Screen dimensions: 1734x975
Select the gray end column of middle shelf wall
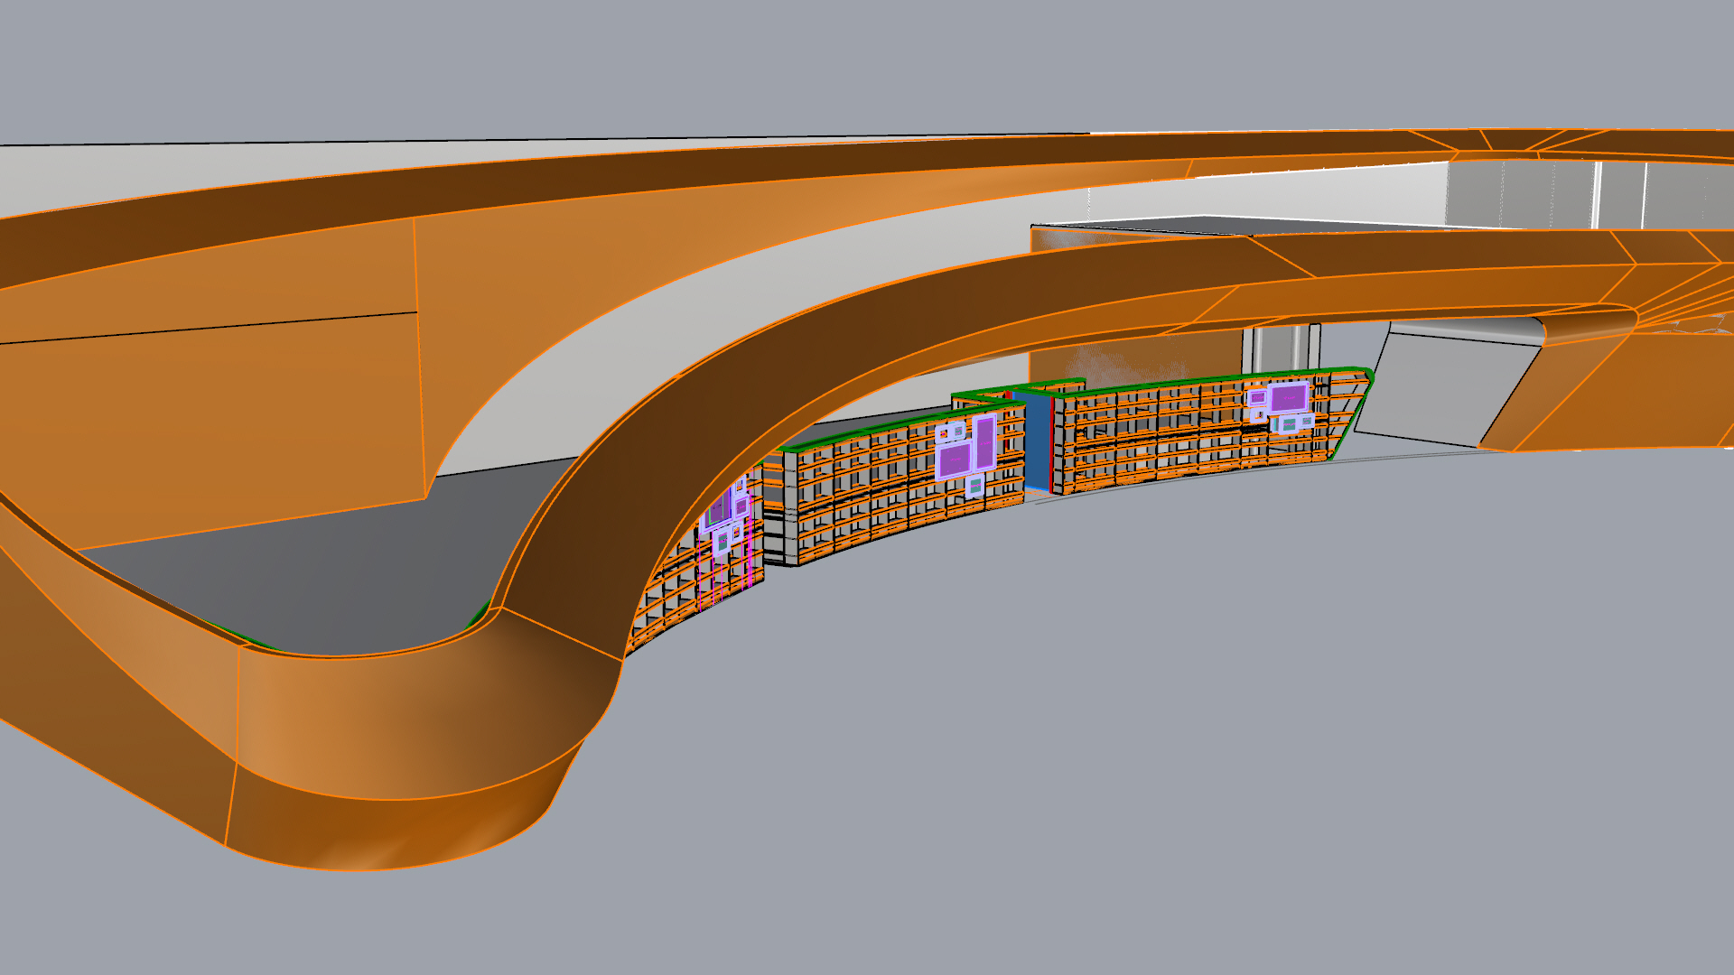coord(792,507)
